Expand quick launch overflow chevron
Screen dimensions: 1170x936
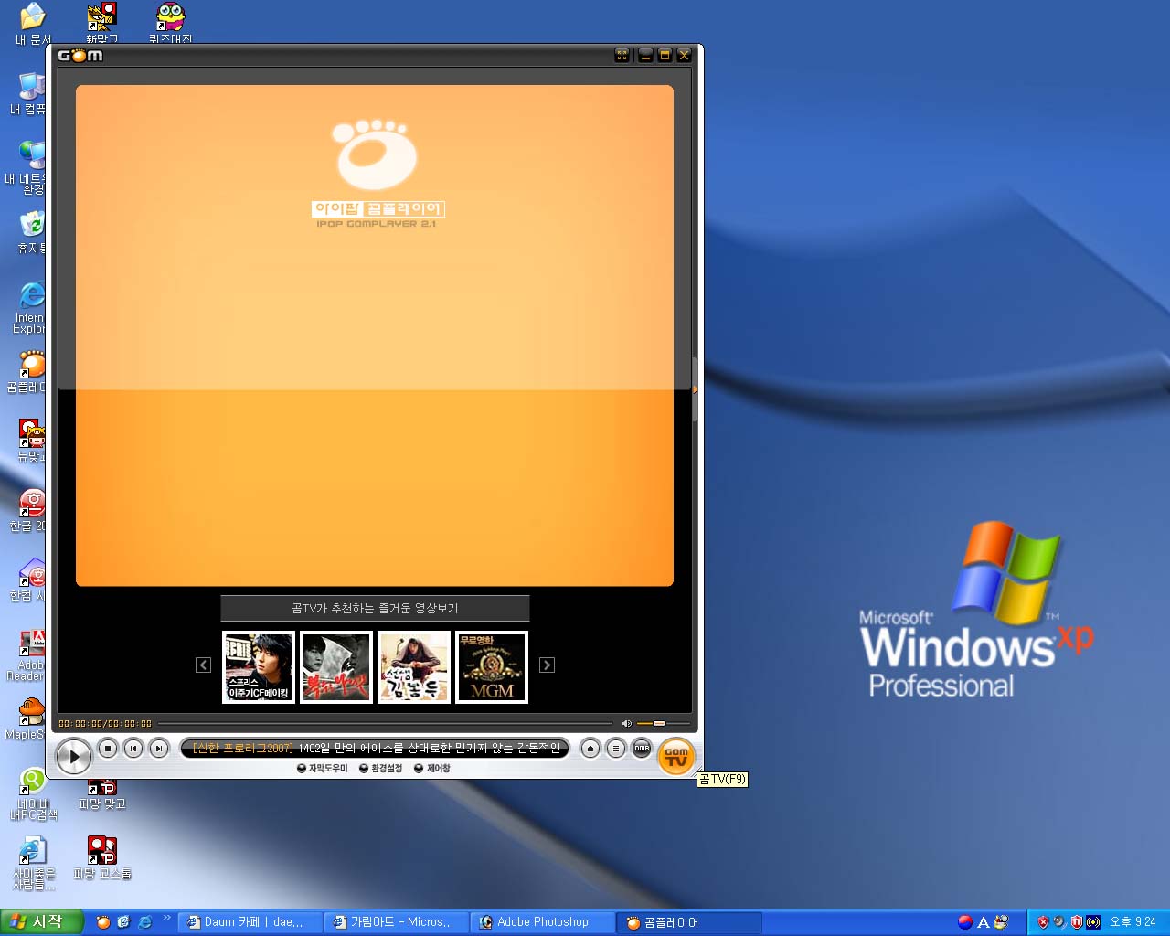[166, 918]
